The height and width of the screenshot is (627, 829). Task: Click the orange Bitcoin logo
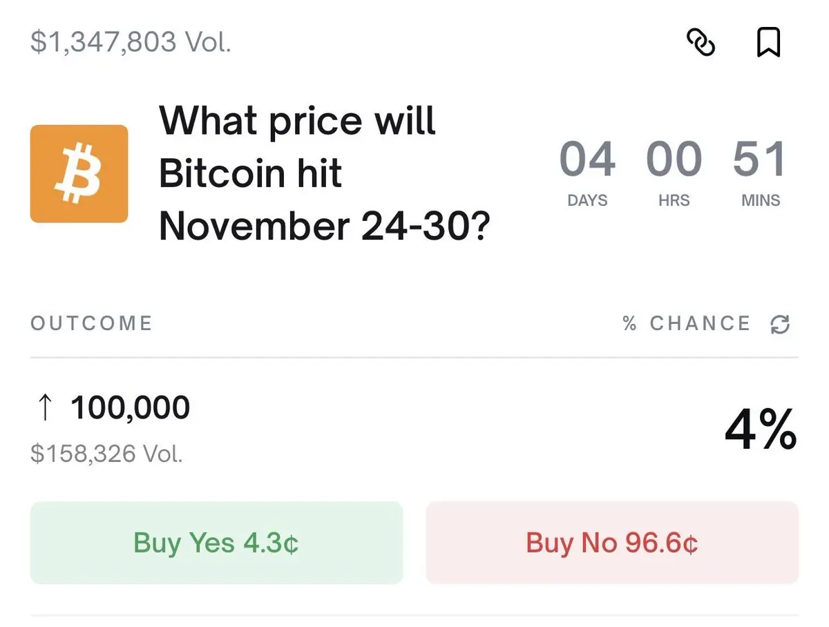pyautogui.click(x=79, y=173)
